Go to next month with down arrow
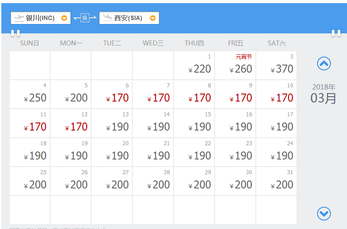The image size is (347, 229). pos(324,213)
